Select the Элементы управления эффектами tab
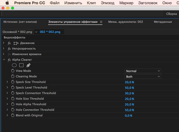 (73, 22)
